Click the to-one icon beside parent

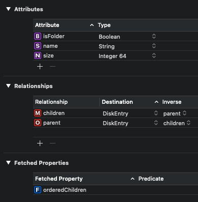tap(38, 123)
